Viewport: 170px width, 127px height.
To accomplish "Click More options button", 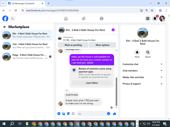I will click(x=102, y=45).
